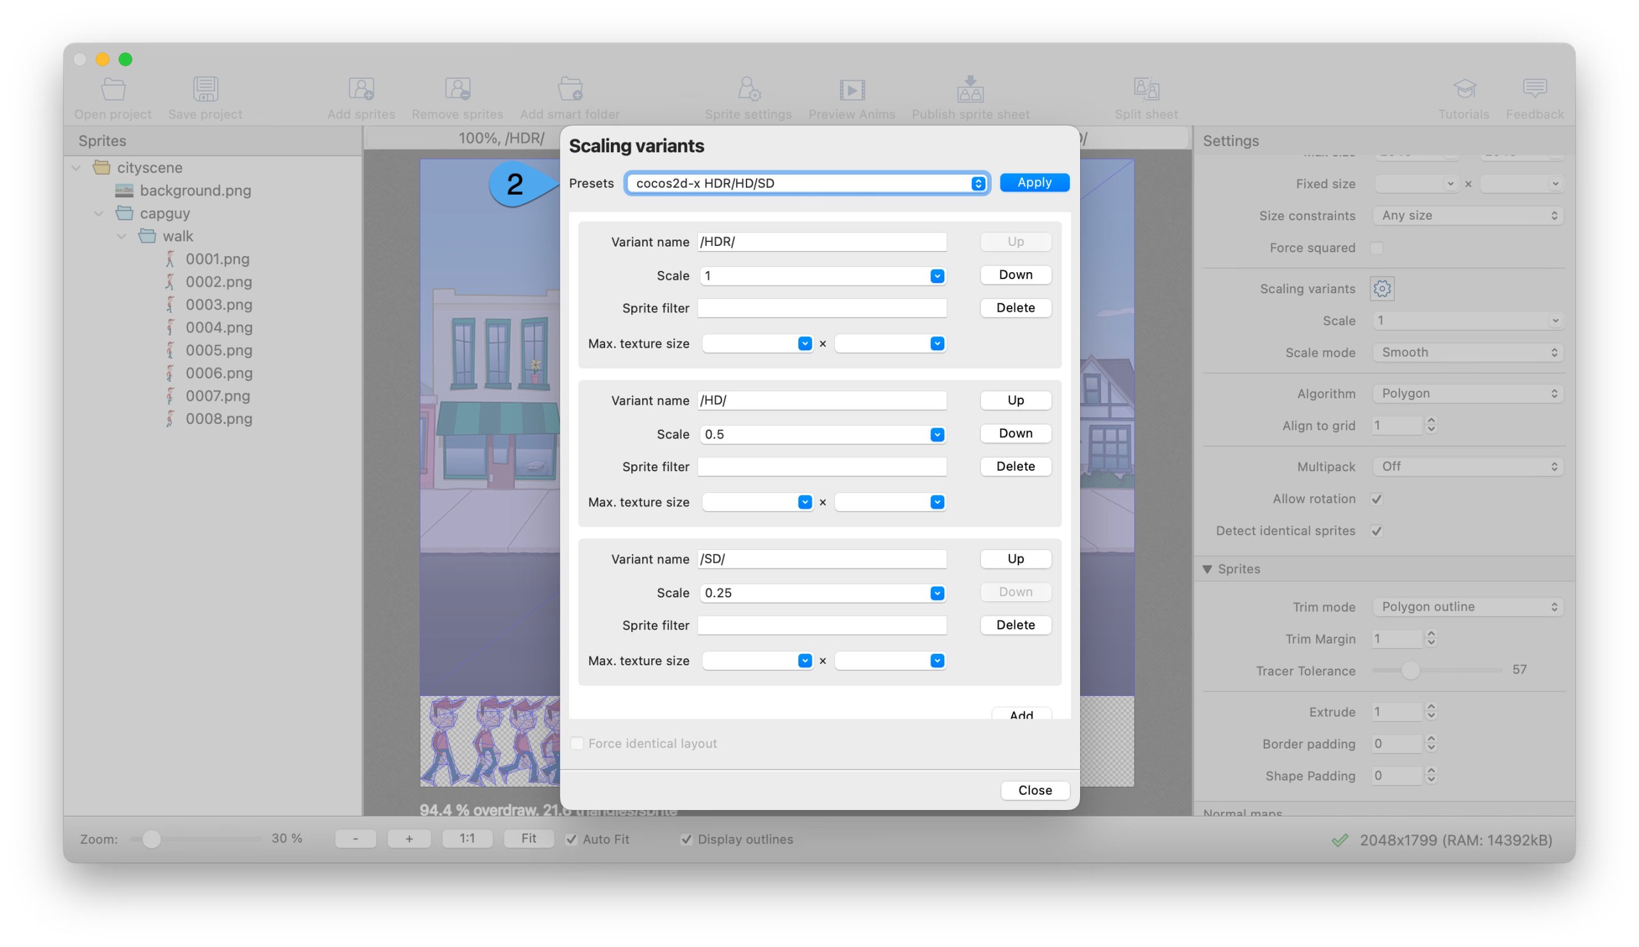
Task: Click the Scaling variants gear icon
Action: tap(1382, 288)
